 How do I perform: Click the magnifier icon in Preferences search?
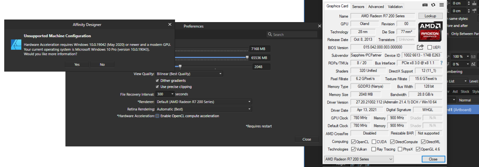coord(270,35)
